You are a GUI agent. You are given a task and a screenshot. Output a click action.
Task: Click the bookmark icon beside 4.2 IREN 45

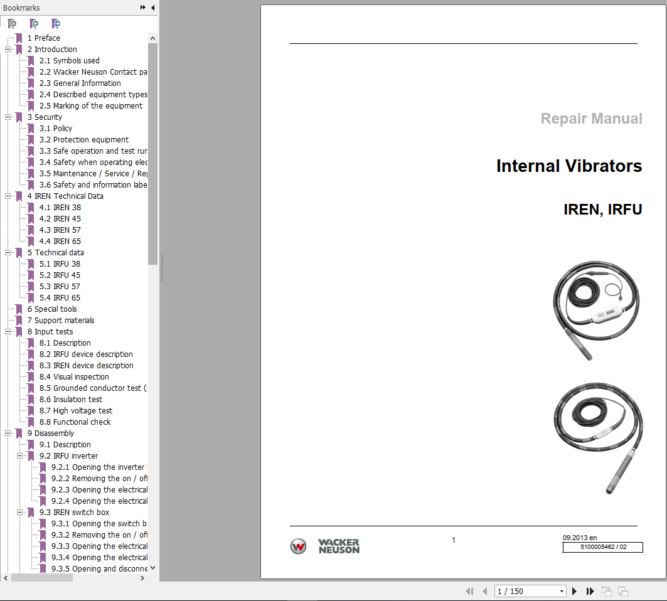tap(31, 218)
